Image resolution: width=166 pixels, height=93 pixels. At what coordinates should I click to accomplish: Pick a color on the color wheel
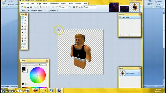[x=38, y=75]
